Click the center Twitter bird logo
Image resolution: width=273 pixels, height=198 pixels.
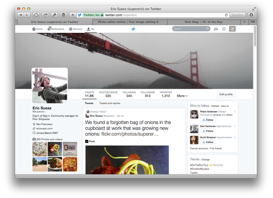[x=133, y=29]
